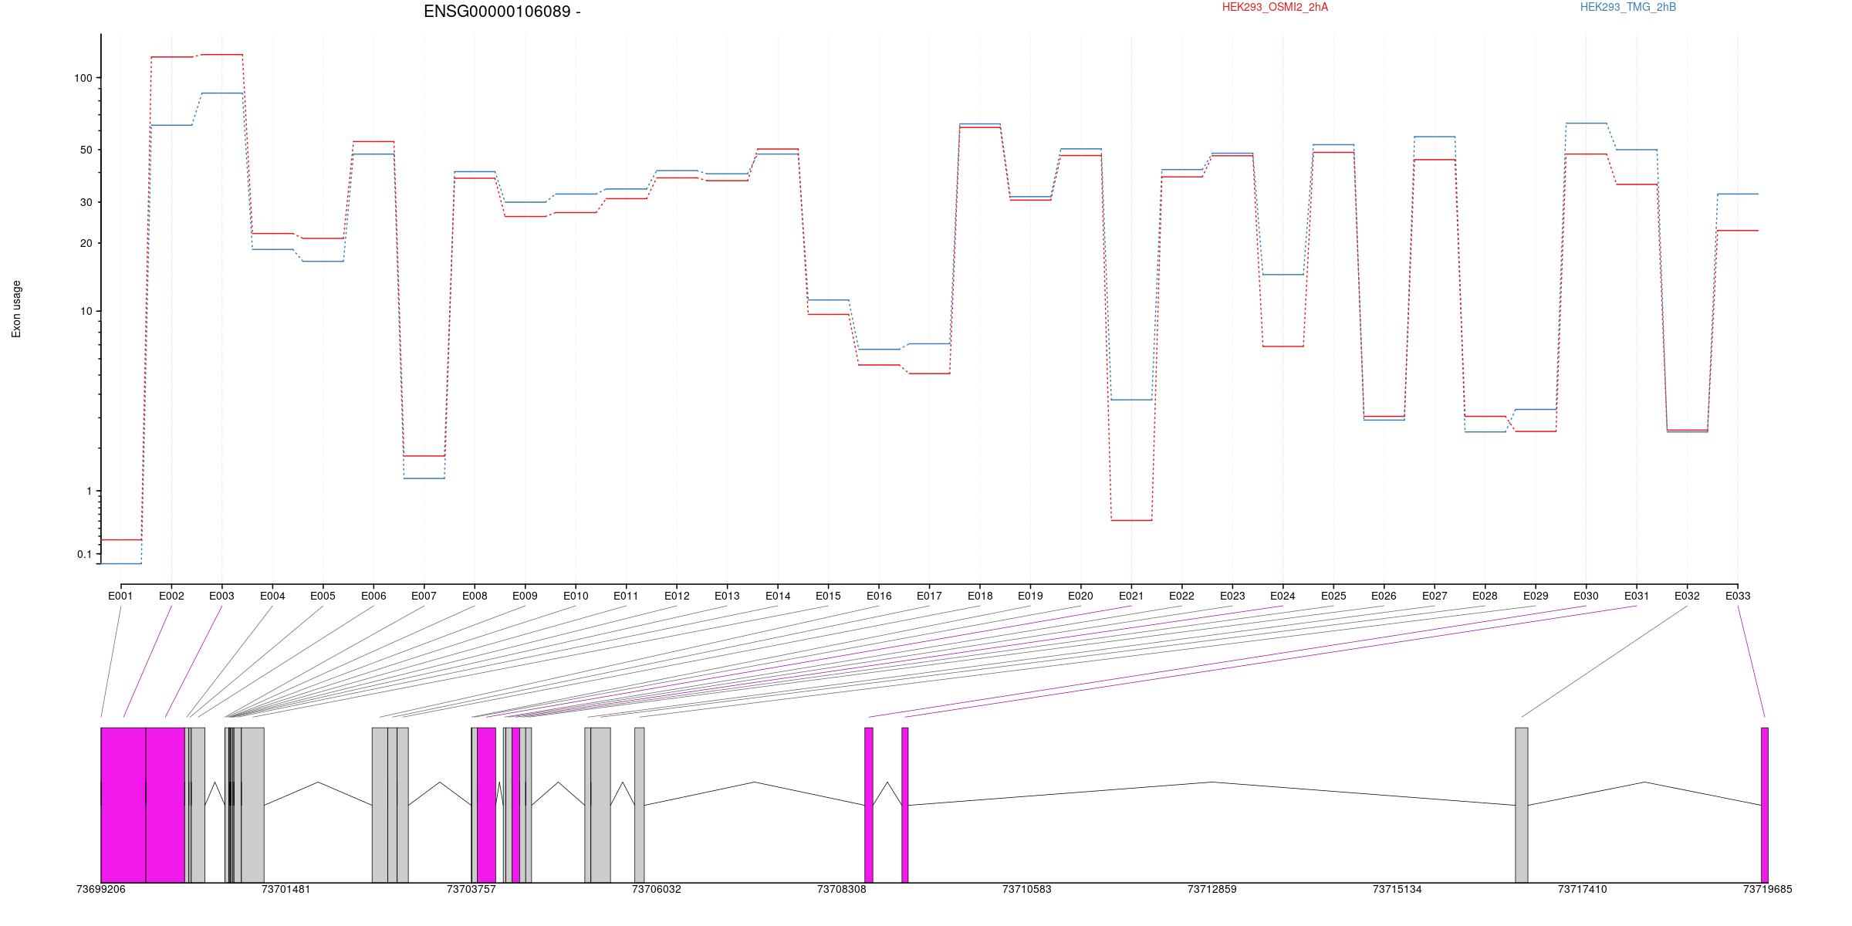Click genomic coordinate 73701481
Screen dimensions: 1852x926
286,889
